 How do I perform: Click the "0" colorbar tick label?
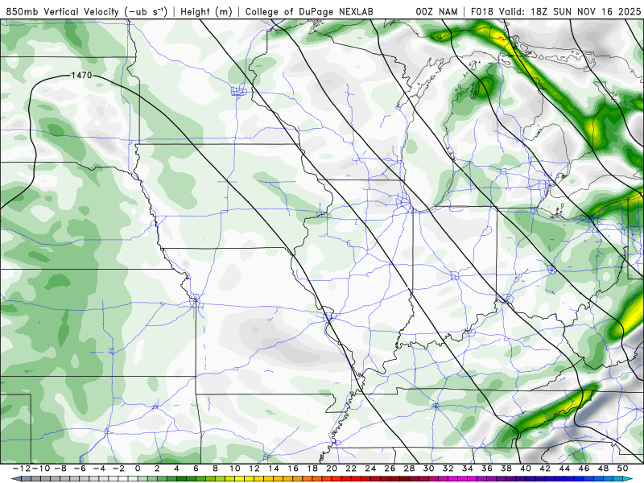click(x=138, y=469)
